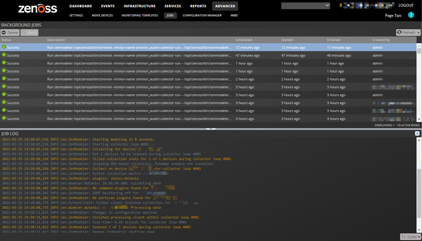
Task: Switch to Move Devices sub-tab
Action: coord(102,15)
